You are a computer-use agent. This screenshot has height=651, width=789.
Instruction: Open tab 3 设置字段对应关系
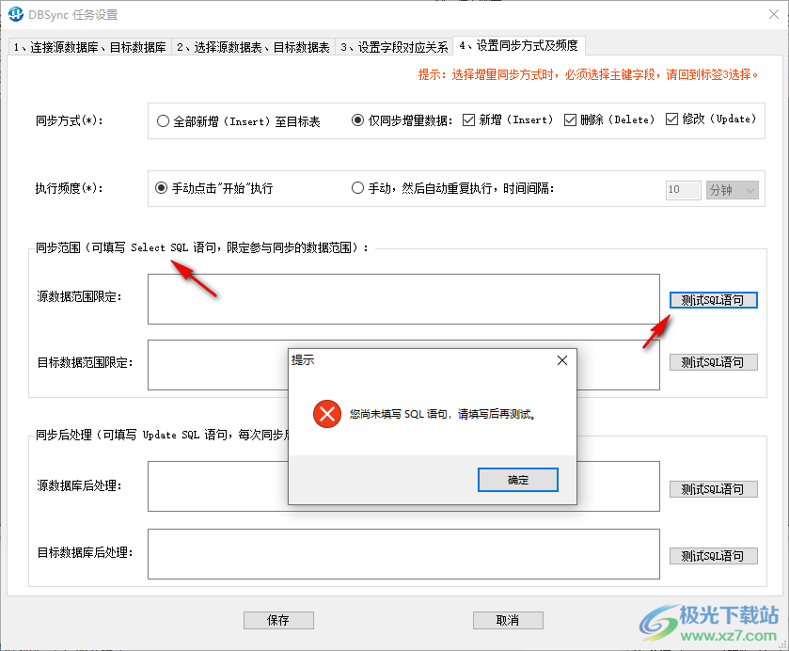394,47
